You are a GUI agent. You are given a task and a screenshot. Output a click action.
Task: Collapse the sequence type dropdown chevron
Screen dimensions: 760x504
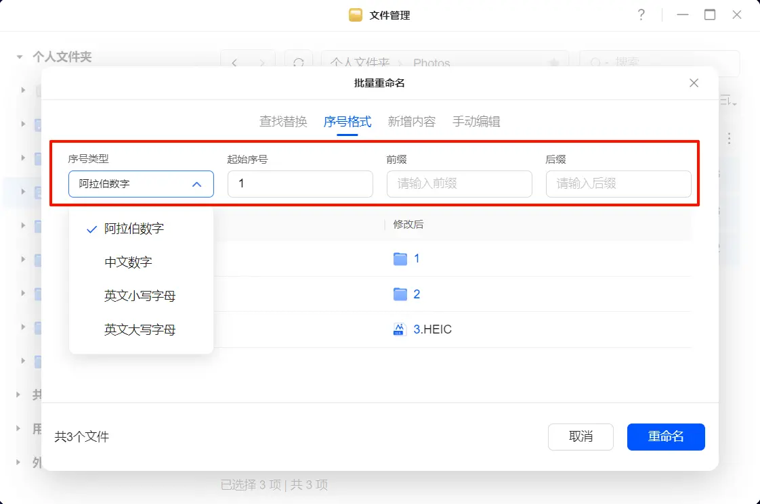click(x=196, y=184)
